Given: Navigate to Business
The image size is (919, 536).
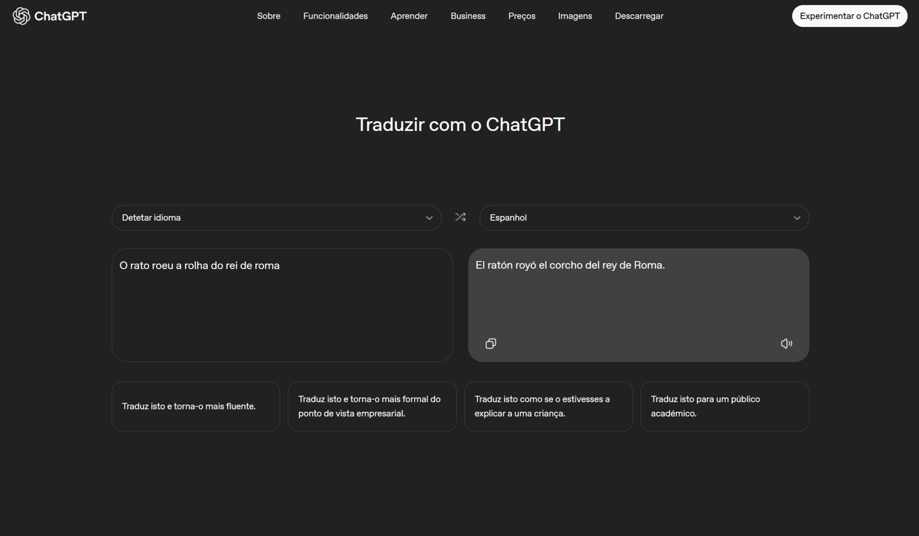Looking at the screenshot, I should [468, 16].
